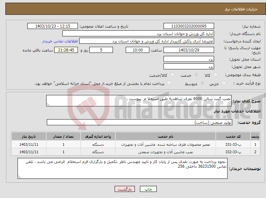Click the remaining time field 21:28:45
266x198 pixels.
click(x=66, y=50)
